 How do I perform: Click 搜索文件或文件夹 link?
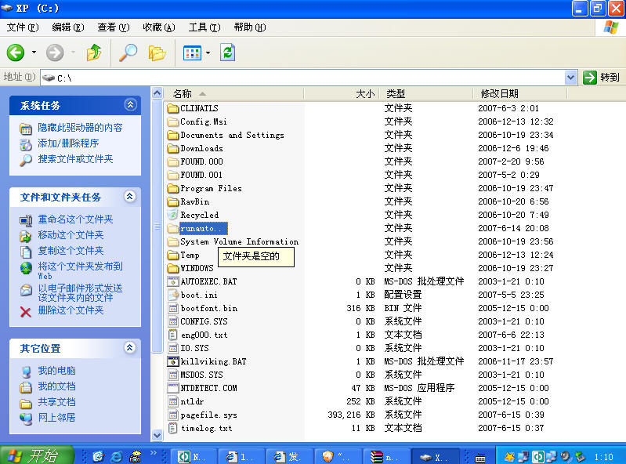coord(75,159)
